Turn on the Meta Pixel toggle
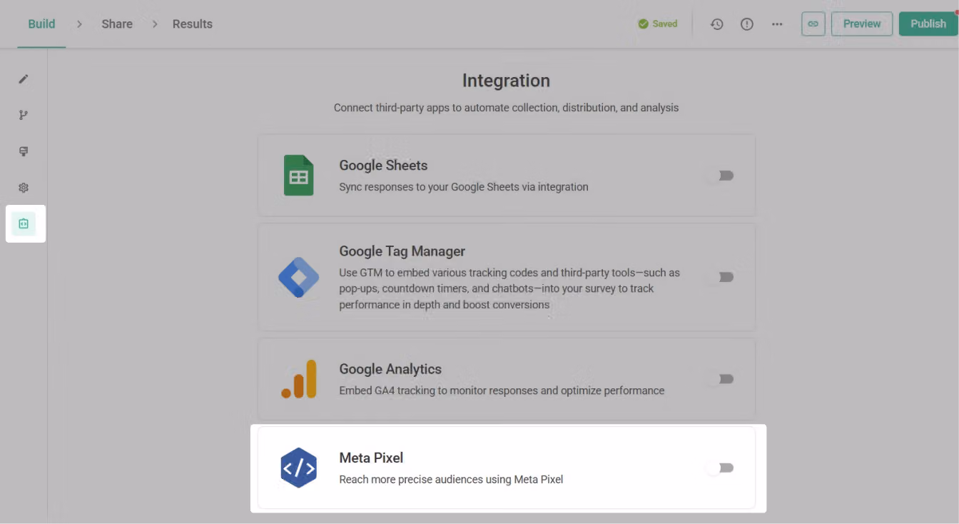The image size is (959, 524). [x=719, y=468]
